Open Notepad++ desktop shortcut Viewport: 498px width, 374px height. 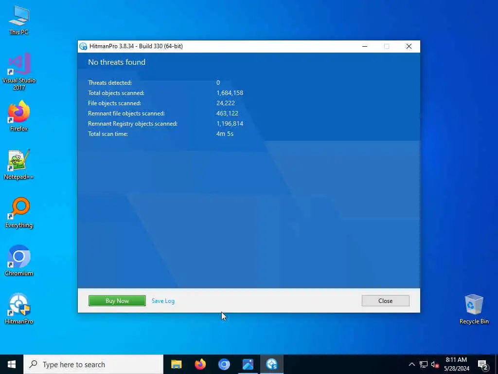click(19, 165)
